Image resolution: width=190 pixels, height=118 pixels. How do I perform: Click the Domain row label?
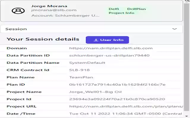pyautogui.click(x=17, y=48)
